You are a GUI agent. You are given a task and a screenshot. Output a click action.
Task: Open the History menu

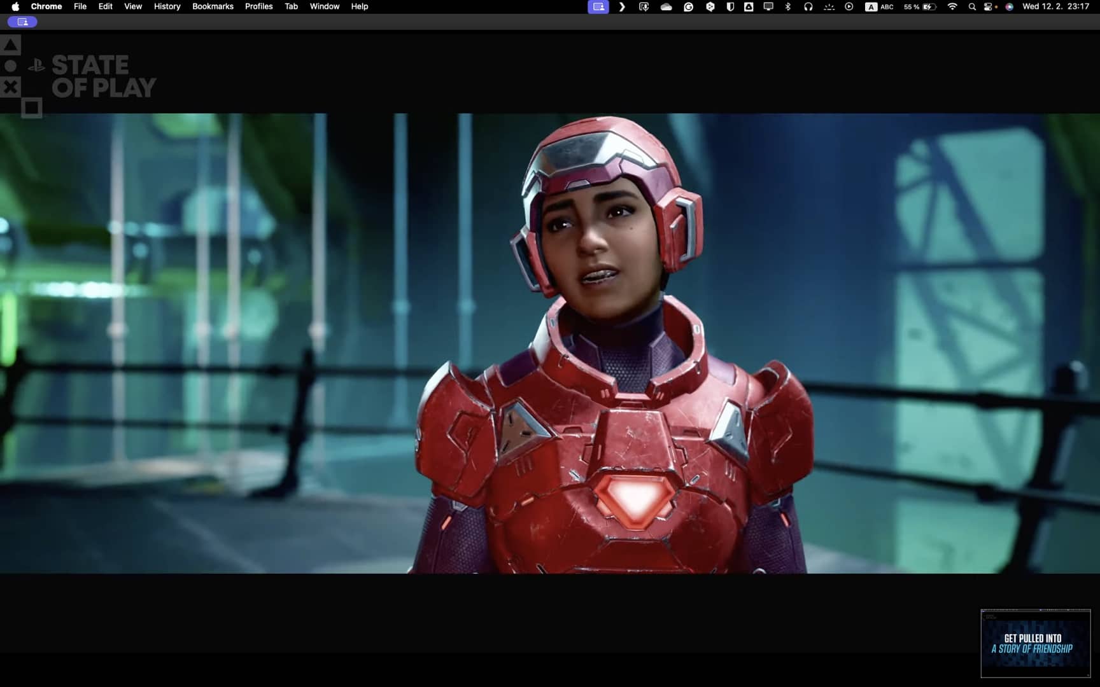click(x=167, y=6)
